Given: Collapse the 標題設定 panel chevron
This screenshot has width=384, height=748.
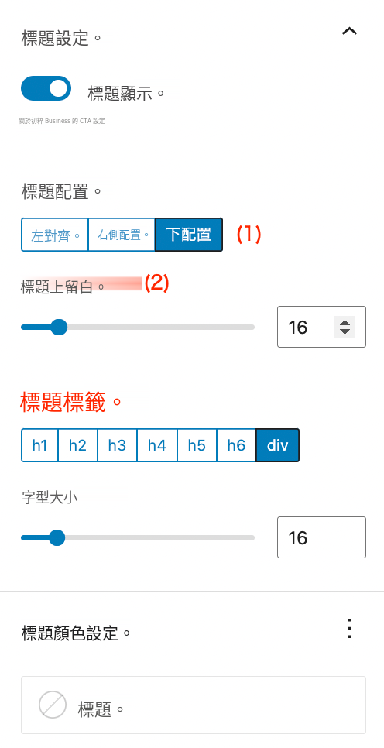Looking at the screenshot, I should [x=350, y=32].
